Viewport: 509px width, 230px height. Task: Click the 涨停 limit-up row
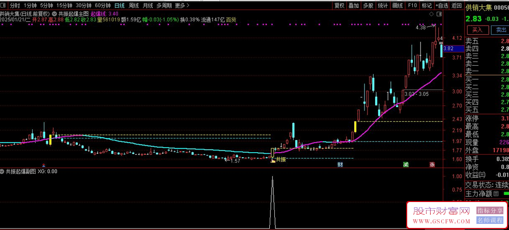(x=487, y=119)
